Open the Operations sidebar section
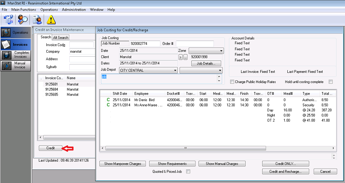This screenshot has height=183, width=345. click(15, 32)
